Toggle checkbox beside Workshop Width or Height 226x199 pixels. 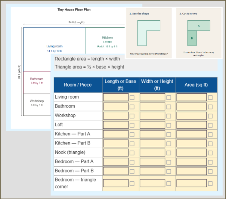click(169, 116)
